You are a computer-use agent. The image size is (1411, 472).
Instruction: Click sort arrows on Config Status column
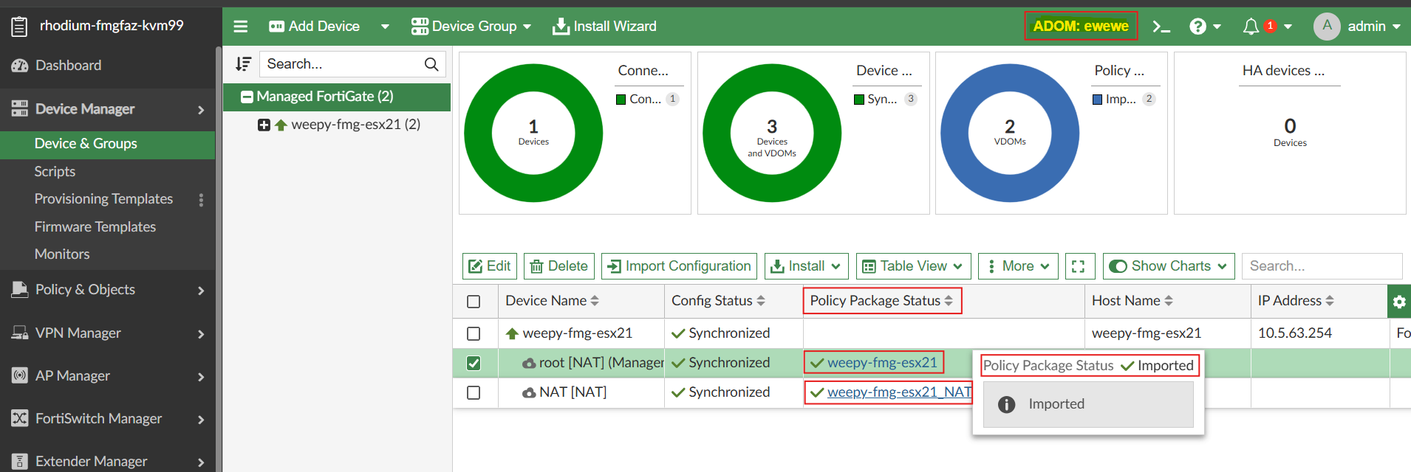point(761,301)
